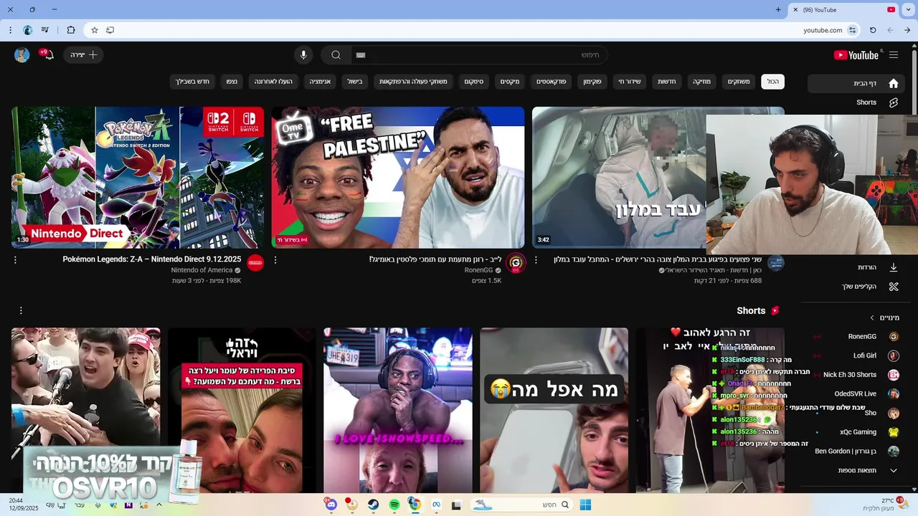Open the weather widget on taskbar

tap(886, 505)
